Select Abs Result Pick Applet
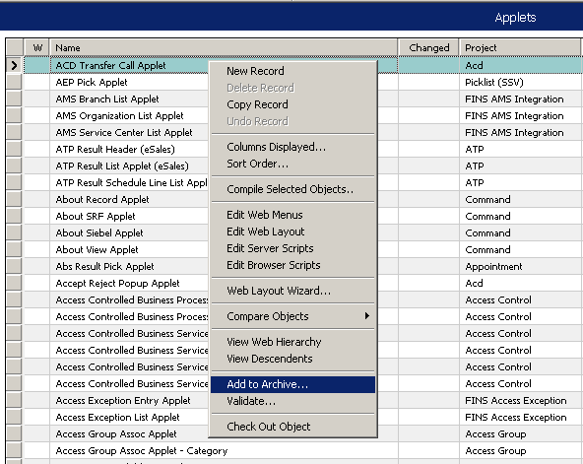This screenshot has height=464, width=583. 104,267
